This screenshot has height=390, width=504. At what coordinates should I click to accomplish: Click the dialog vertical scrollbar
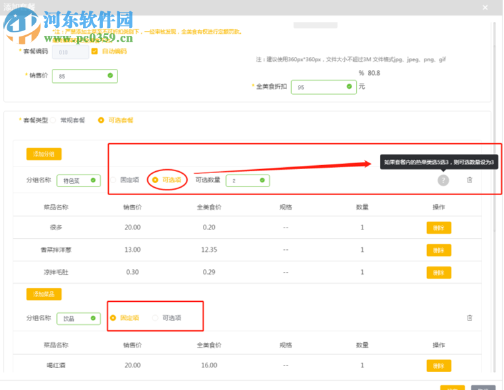495,127
